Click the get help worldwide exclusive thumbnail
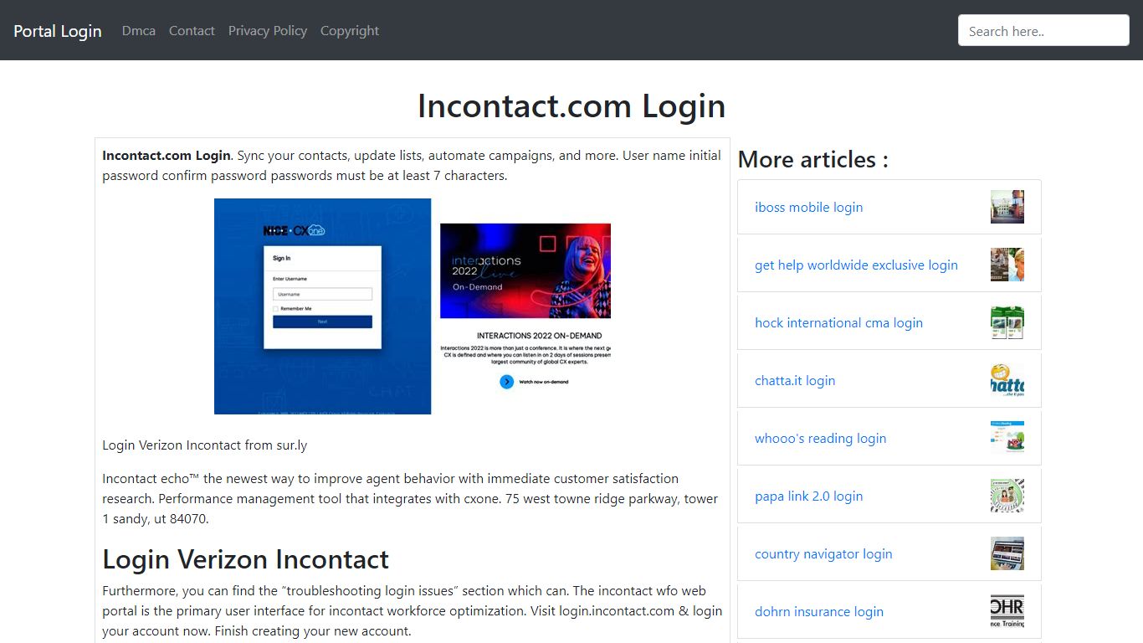 click(x=1007, y=265)
